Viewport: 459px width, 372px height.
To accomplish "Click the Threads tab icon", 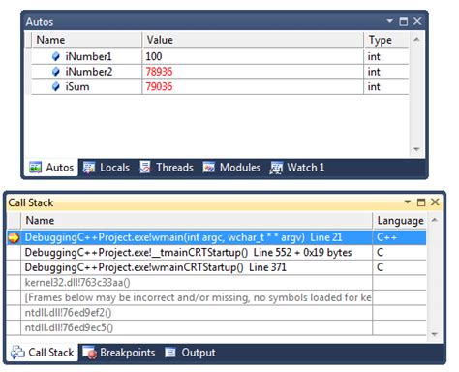I will [x=145, y=167].
